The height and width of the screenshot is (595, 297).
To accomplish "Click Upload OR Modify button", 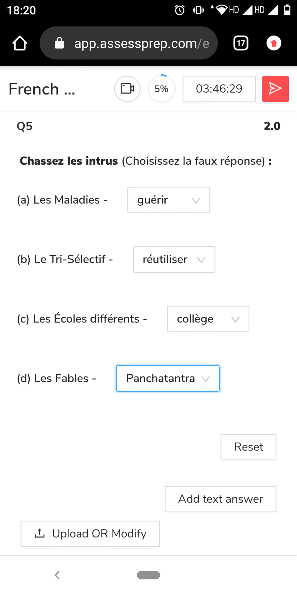I will click(x=90, y=534).
